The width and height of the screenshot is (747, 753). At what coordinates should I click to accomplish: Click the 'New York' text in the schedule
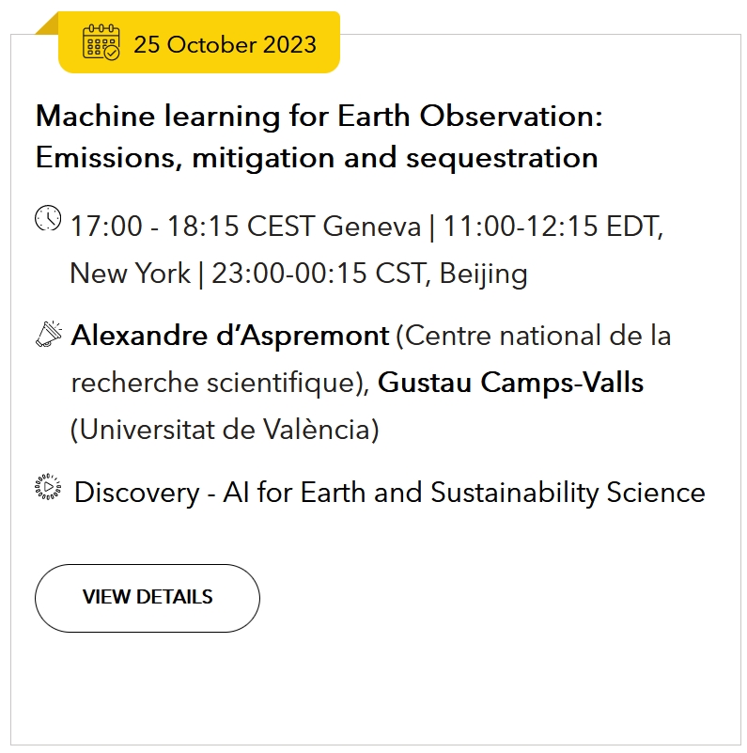tap(131, 274)
